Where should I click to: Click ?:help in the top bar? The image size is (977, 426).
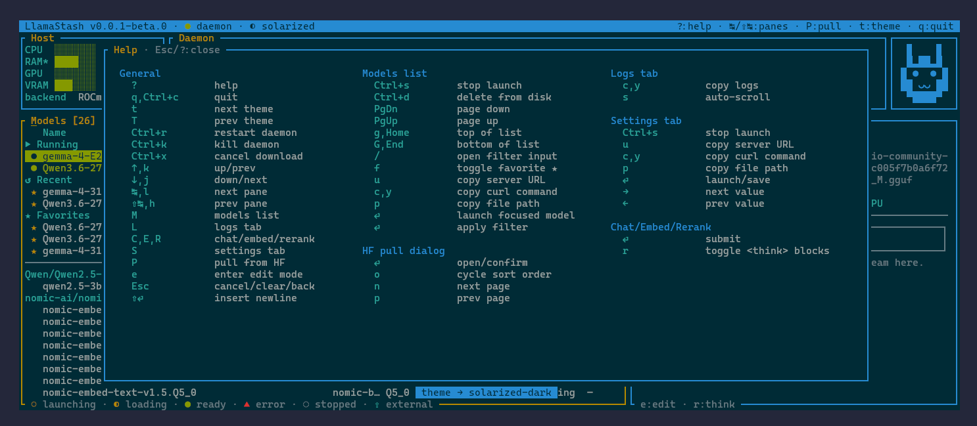[x=694, y=26]
